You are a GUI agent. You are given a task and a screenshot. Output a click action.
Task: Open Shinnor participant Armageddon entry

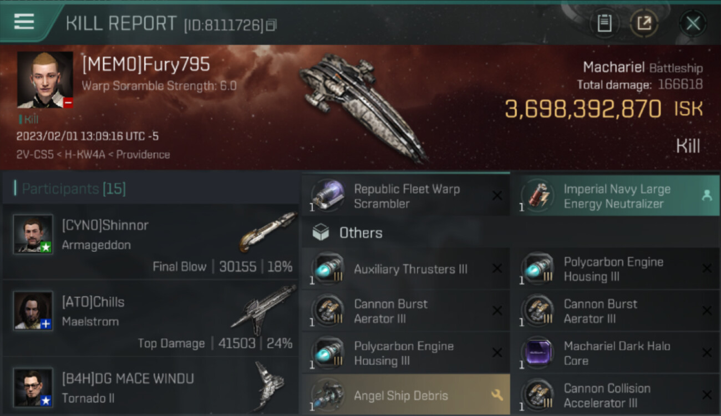[150, 241]
